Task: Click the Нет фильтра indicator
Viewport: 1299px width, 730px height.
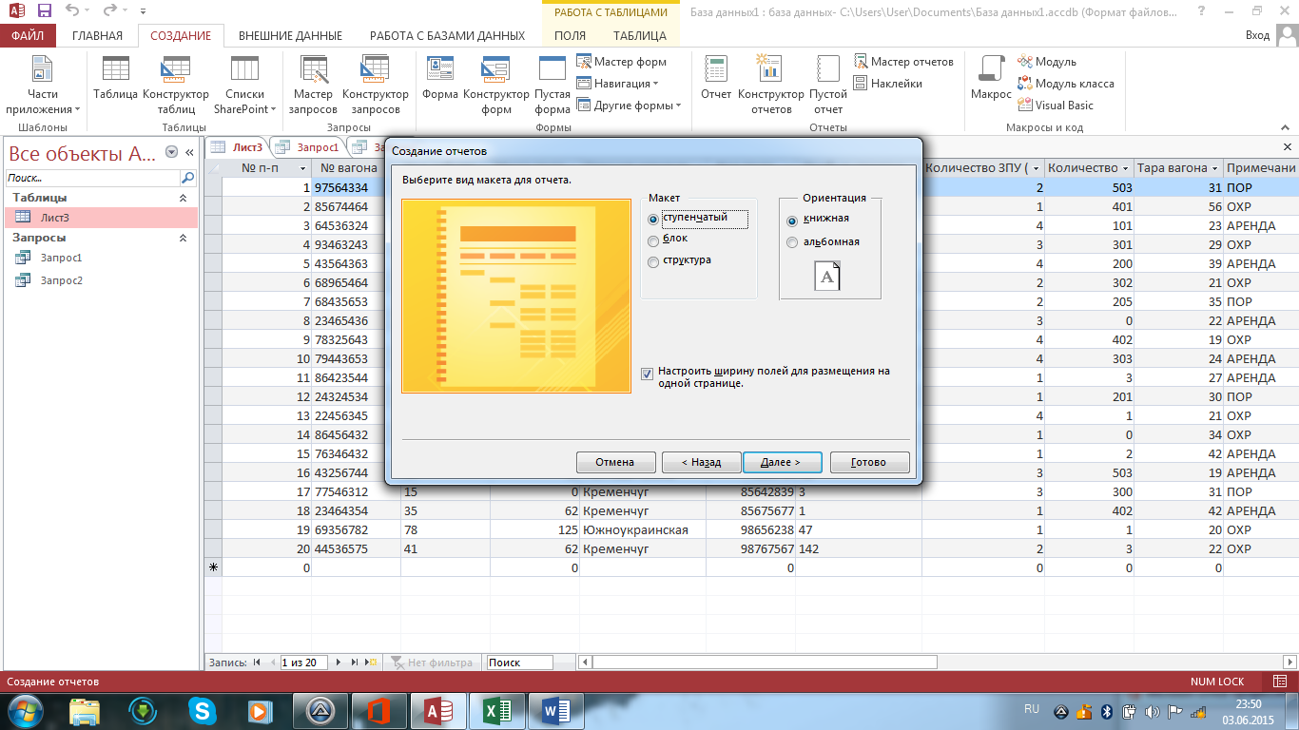Action: pyautogui.click(x=432, y=663)
